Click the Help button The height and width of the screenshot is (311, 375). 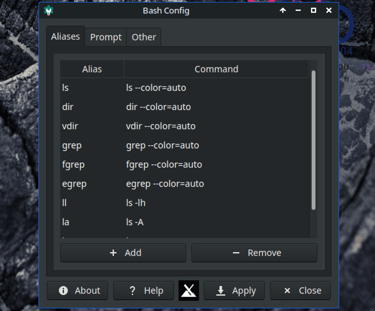pos(143,291)
